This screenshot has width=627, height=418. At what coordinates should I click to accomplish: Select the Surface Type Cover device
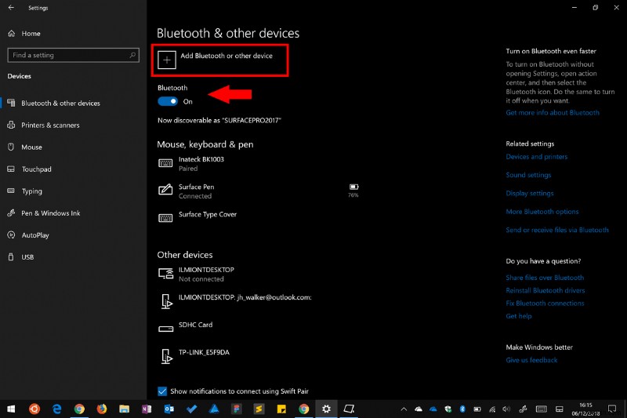207,215
